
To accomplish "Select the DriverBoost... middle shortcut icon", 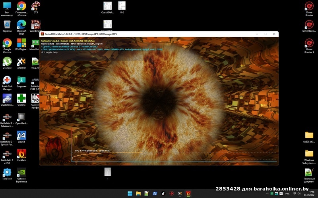I will [309, 26].
